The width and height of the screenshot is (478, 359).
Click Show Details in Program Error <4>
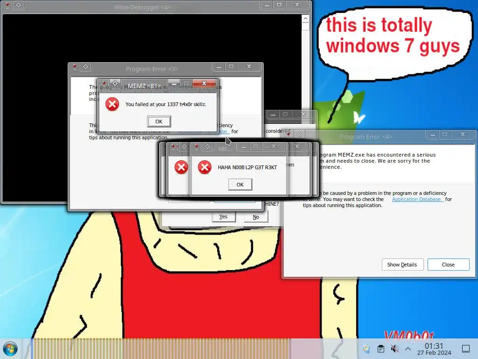pyautogui.click(x=402, y=265)
